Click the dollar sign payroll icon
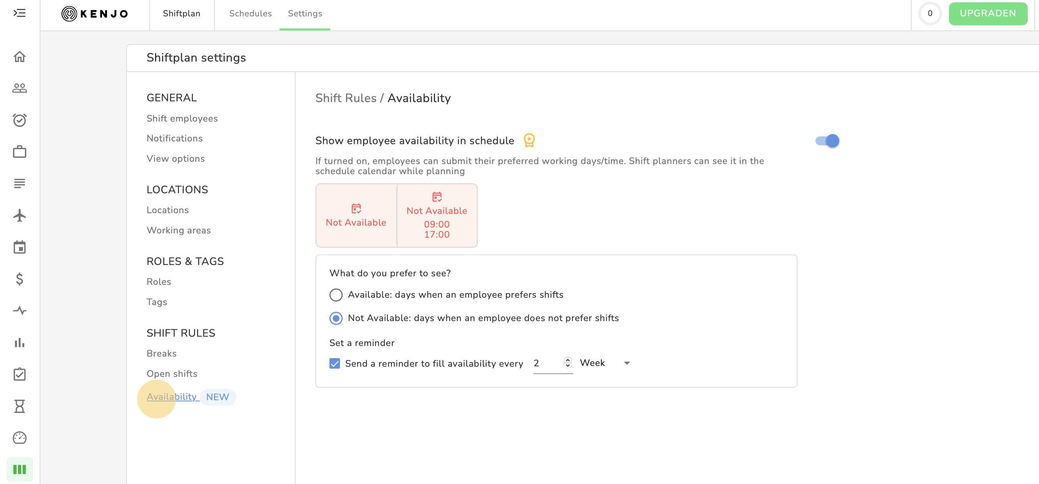1039x484 pixels. [19, 279]
